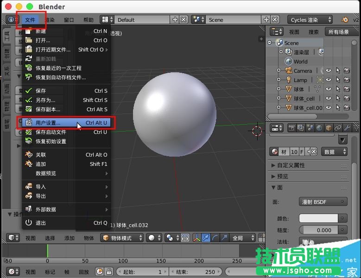The height and width of the screenshot is (278, 361).
Task: Open the Cycles 渲染 engine dropdown
Action: 311,20
